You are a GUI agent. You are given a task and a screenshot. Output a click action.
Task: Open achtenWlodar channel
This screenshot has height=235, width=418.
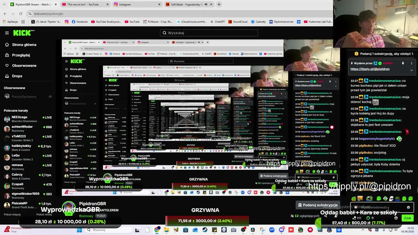28,128
